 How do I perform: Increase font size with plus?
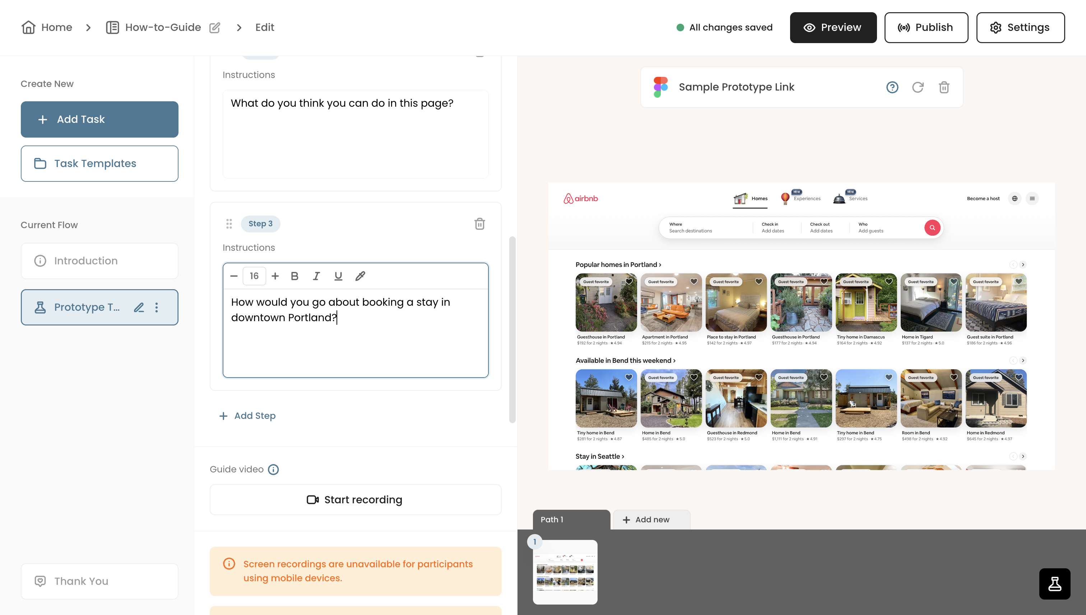275,276
